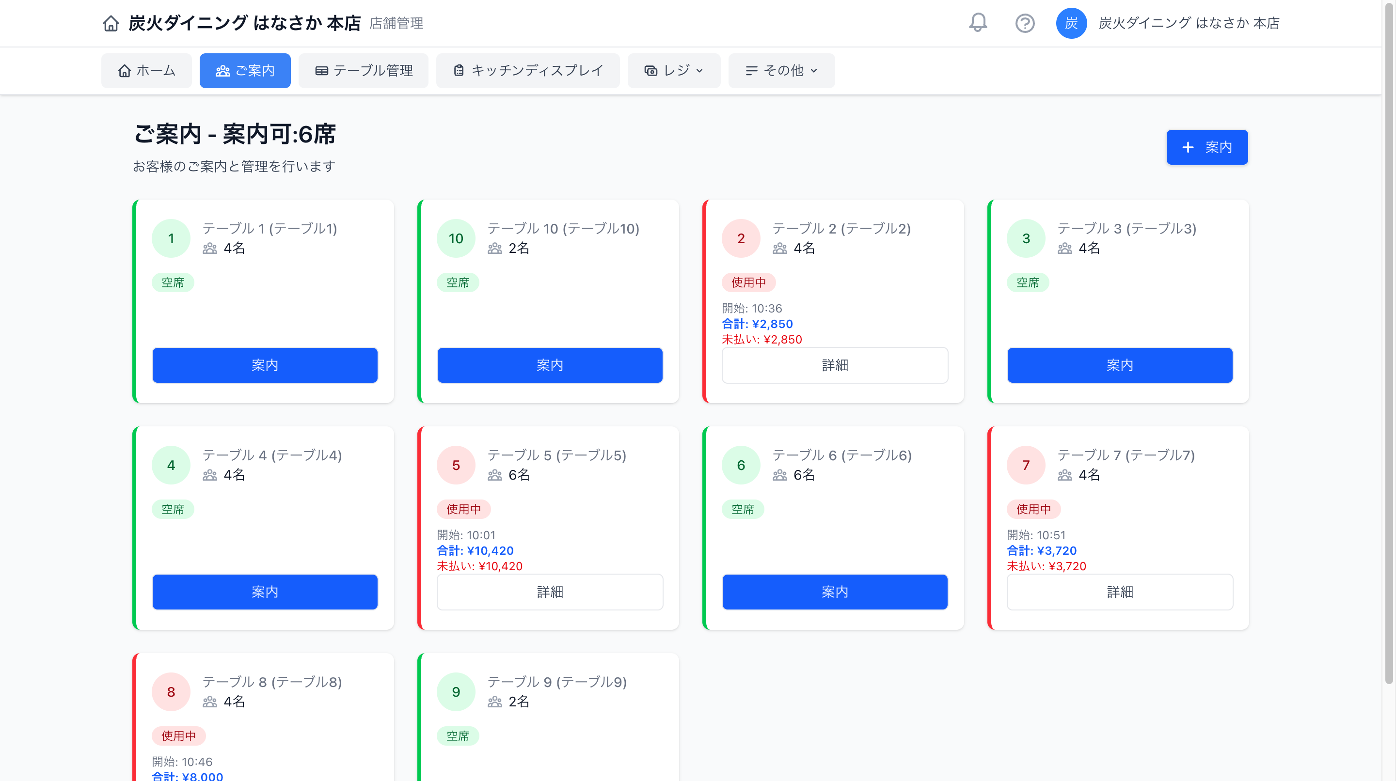
Task: Click the text 合計: ¥10,420
Action: tap(475, 551)
